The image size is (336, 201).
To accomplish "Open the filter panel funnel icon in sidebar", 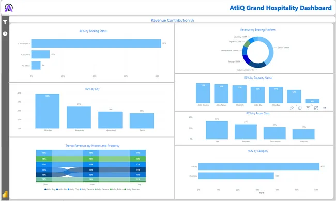I will click(5, 22).
